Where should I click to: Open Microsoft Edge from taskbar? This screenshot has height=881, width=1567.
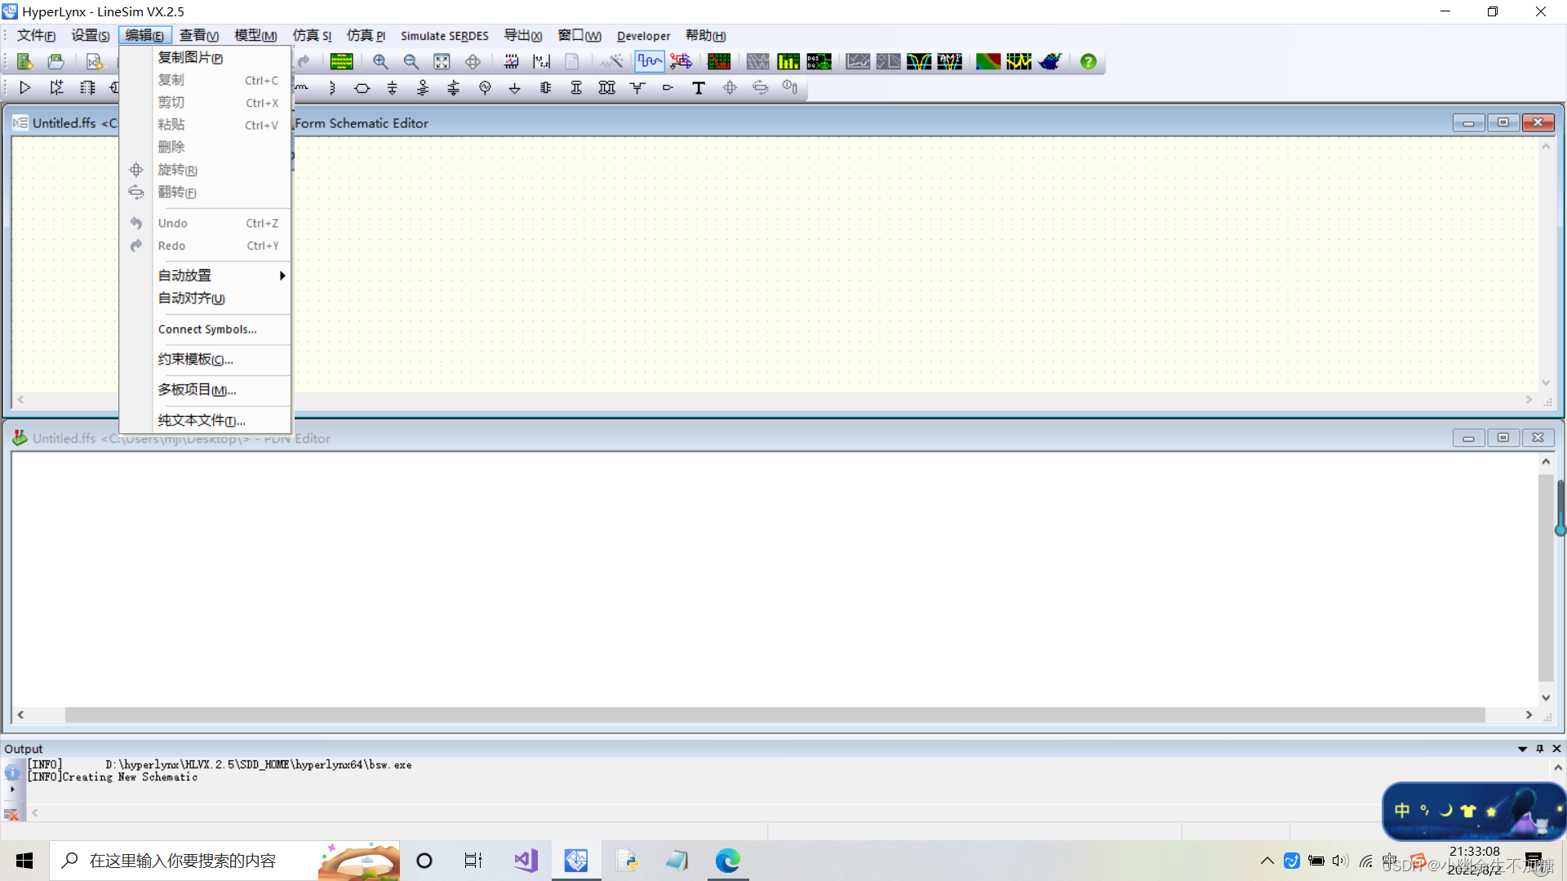coord(727,861)
